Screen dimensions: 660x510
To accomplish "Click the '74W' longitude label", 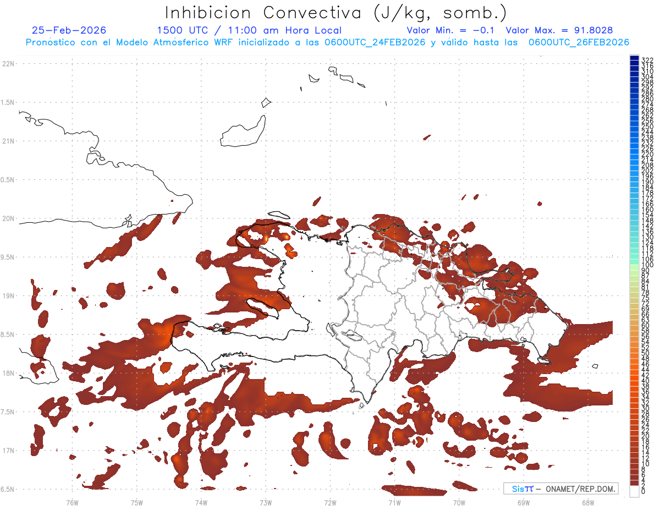I will [201, 502].
